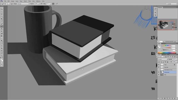Toggle lock position

165,62
